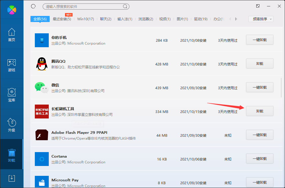Click the Cortana app icon
The height and width of the screenshot is (188, 285).
coord(42,159)
